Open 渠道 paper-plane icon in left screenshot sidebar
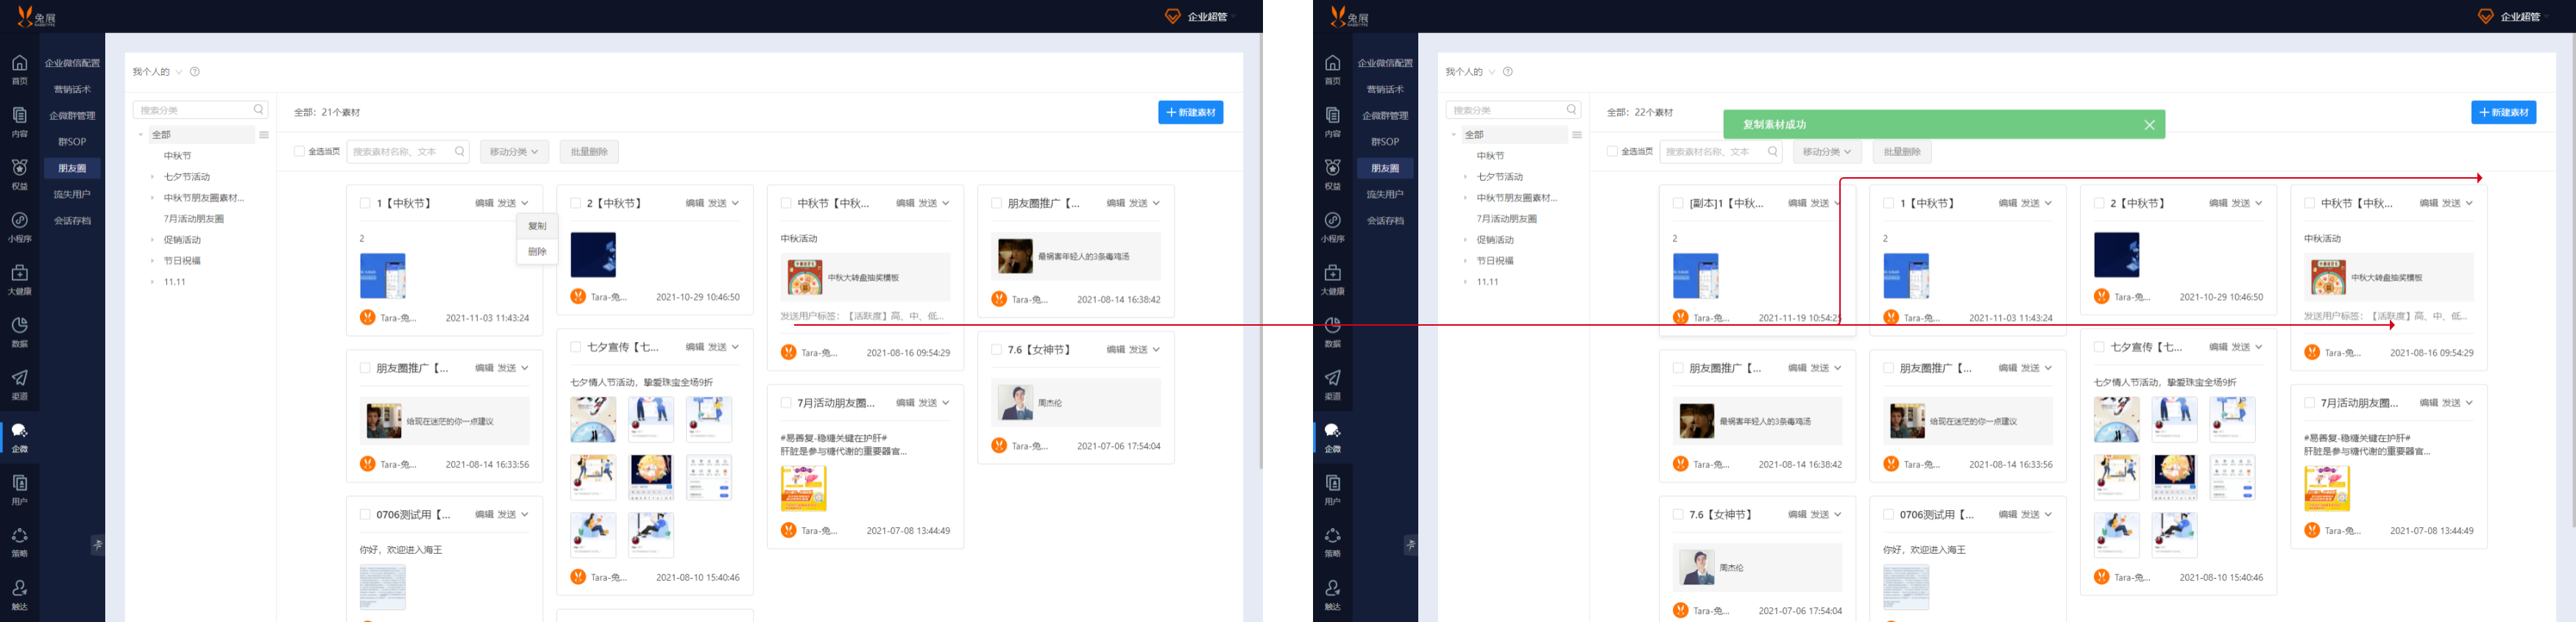This screenshot has width=2576, height=622. [19, 377]
